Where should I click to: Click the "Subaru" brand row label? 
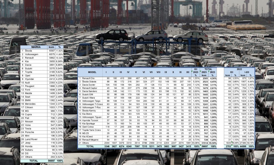click(x=29, y=150)
